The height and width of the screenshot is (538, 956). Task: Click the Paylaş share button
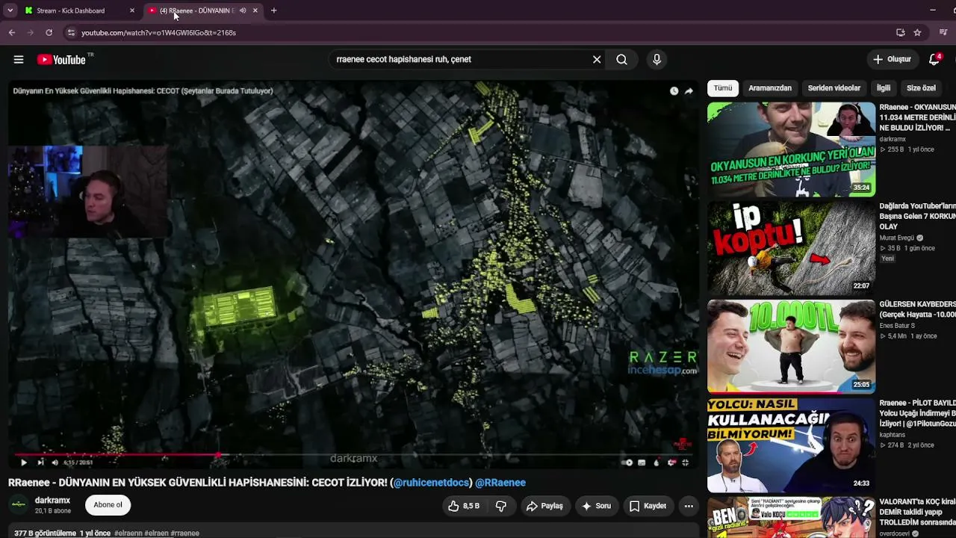point(544,506)
